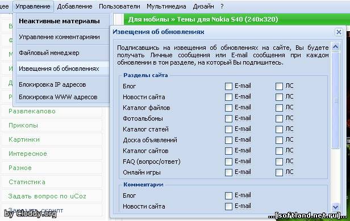The height and width of the screenshot is (221, 350).
Task: Open the Мультимедиа dropdown menu
Action: point(166,6)
